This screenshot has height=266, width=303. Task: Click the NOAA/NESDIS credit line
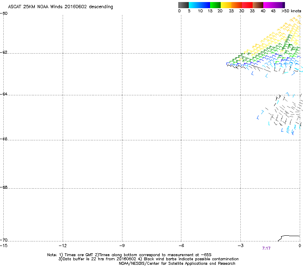point(177,264)
